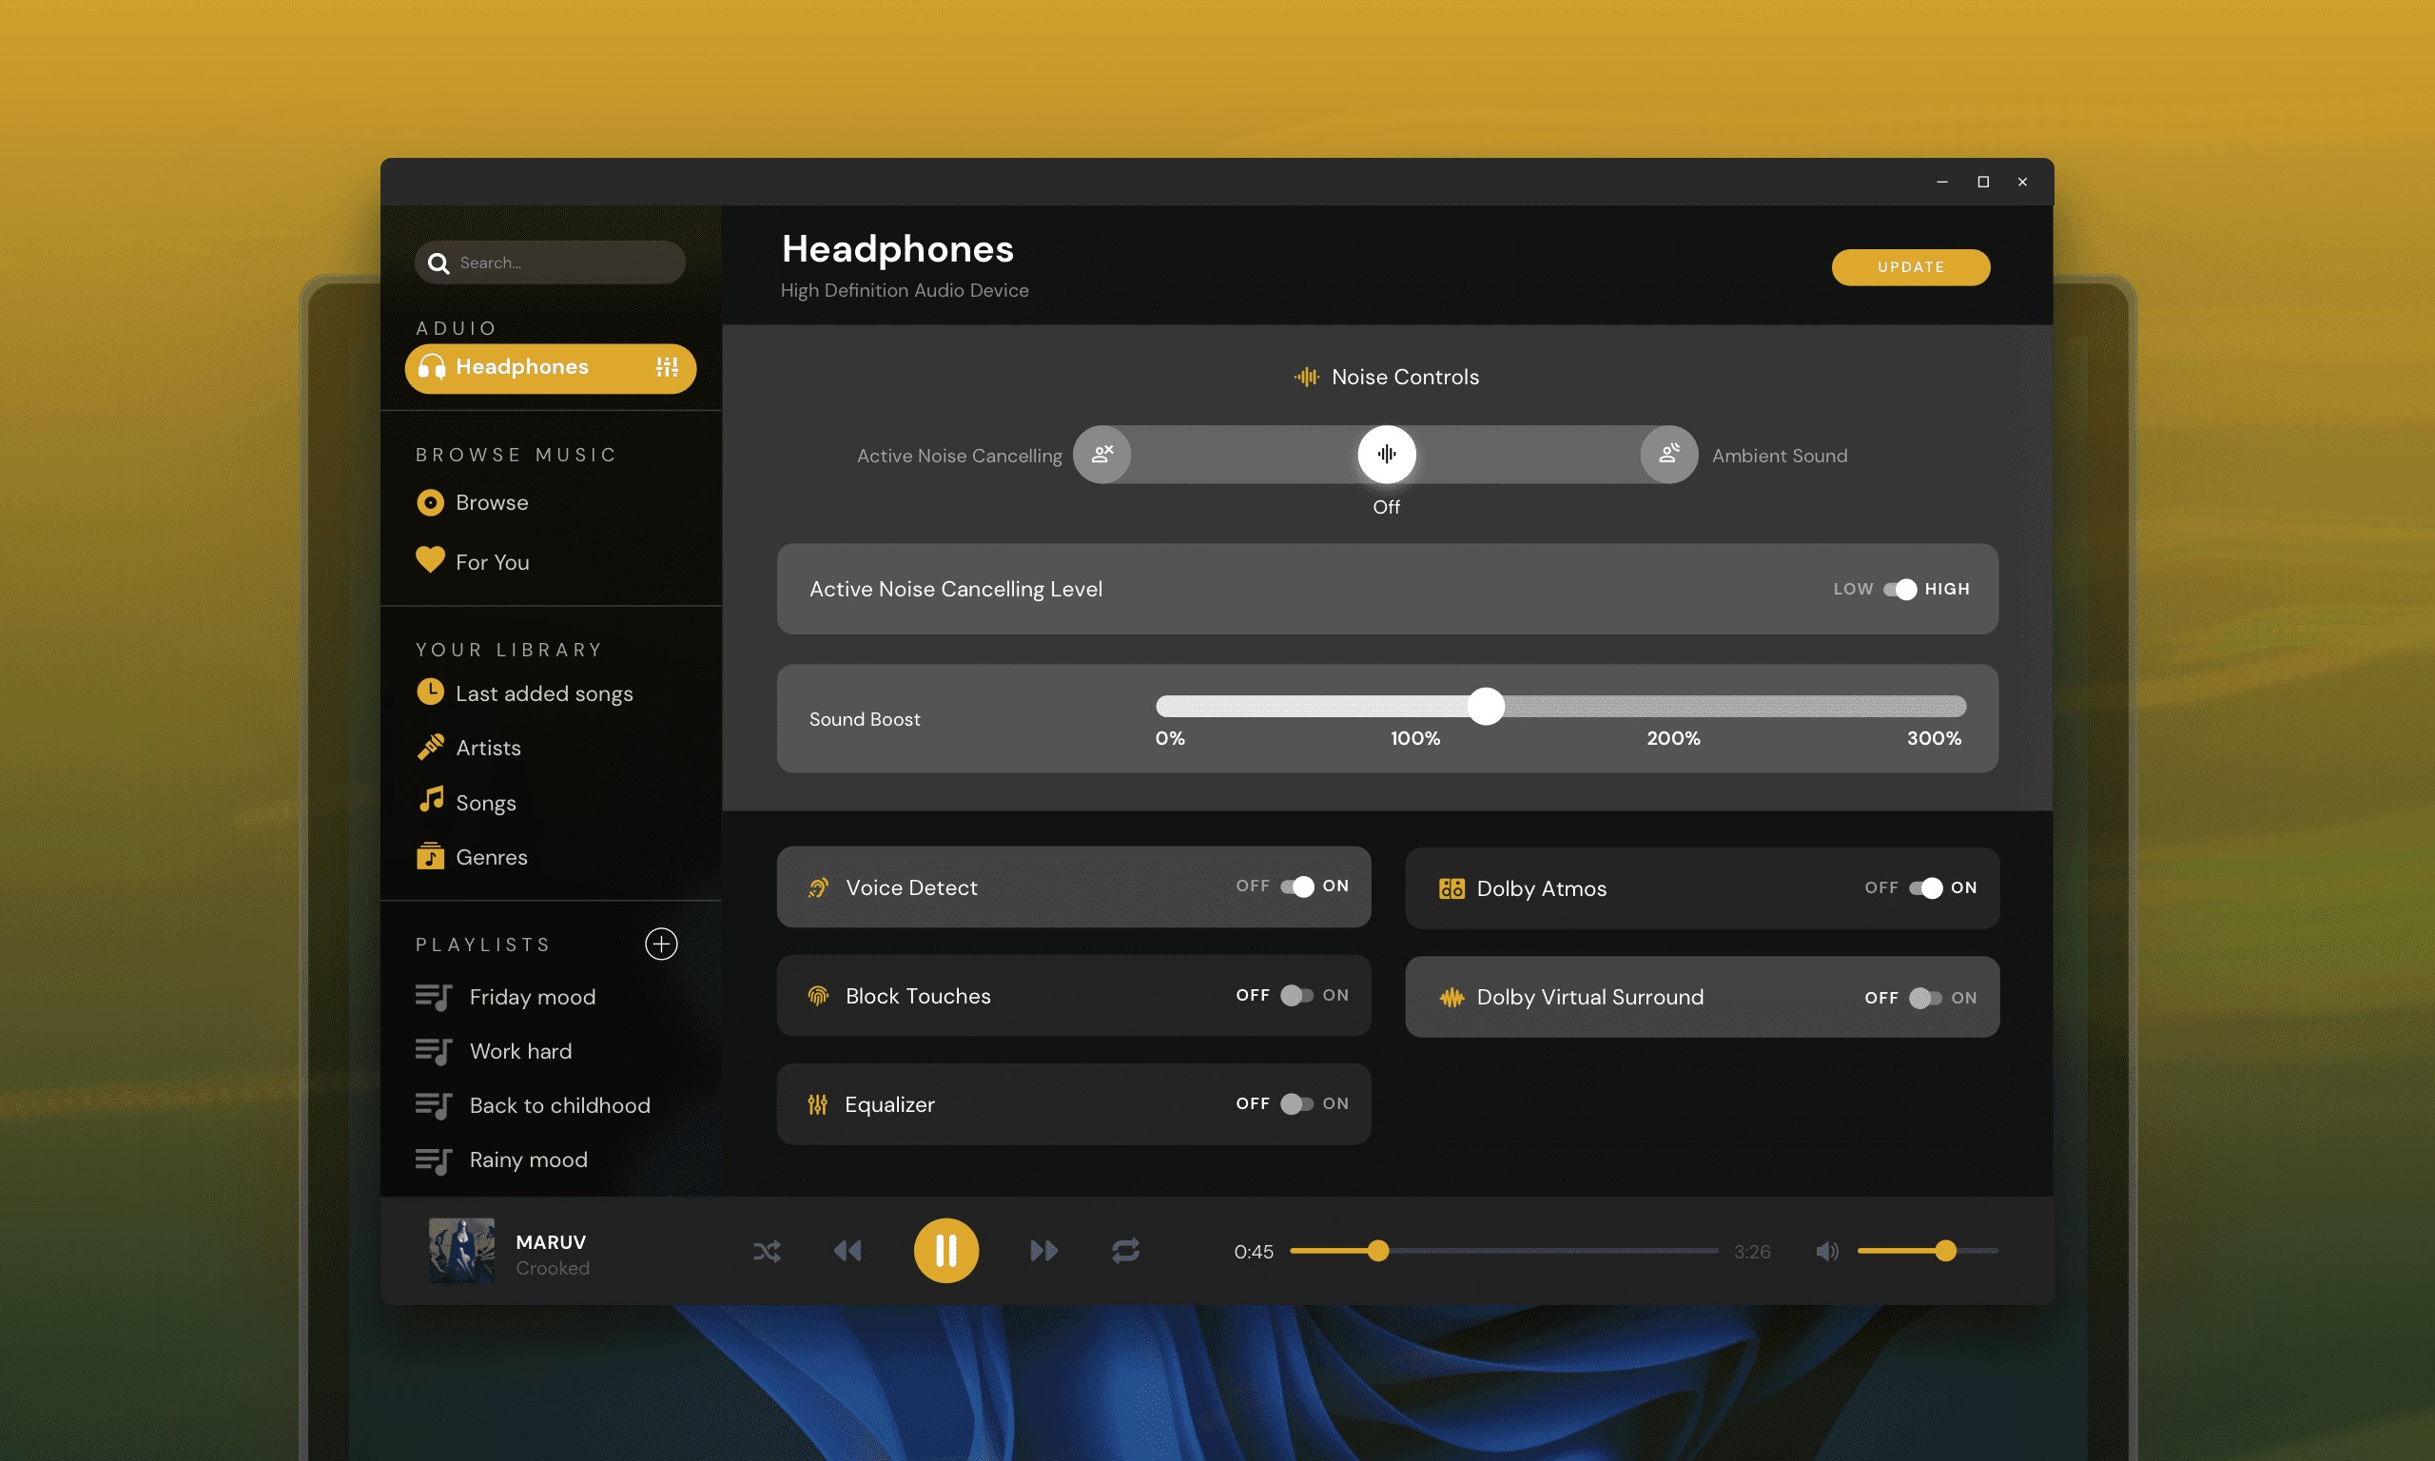This screenshot has width=2435, height=1461.
Task: Click the UPDATE button
Action: coord(1910,266)
